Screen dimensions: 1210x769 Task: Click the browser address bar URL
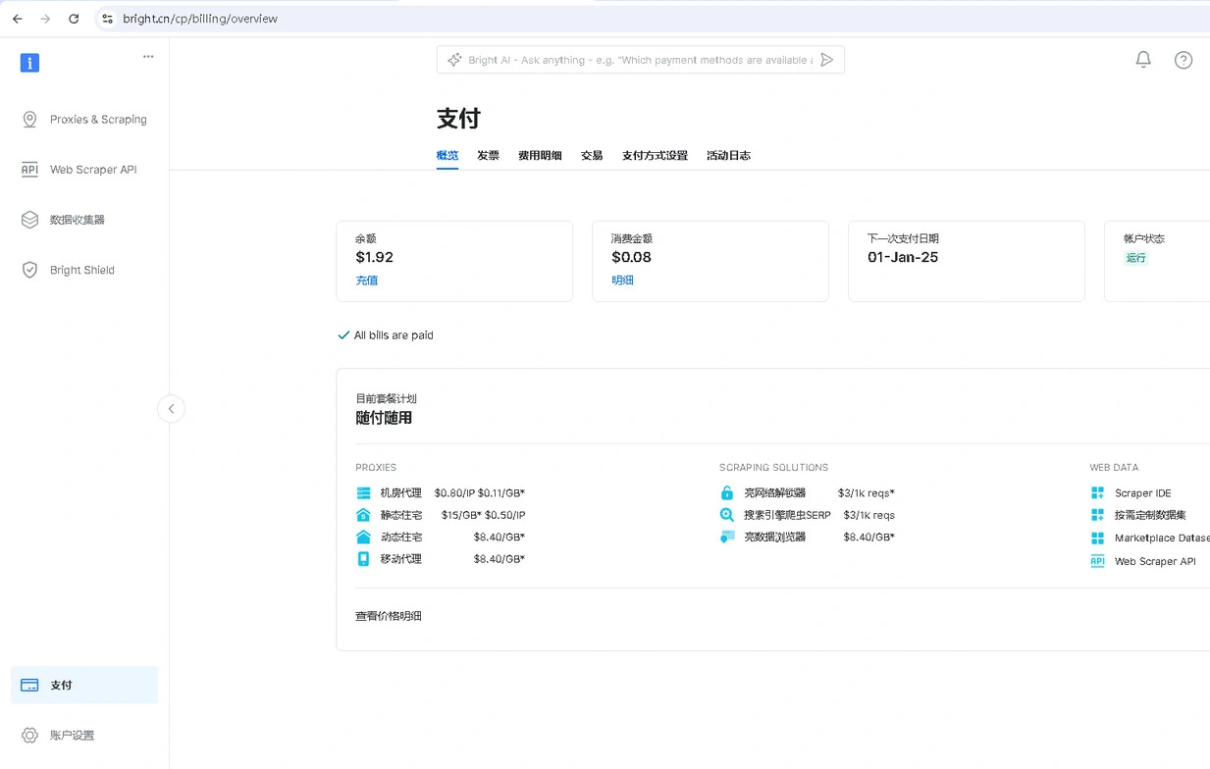[200, 19]
